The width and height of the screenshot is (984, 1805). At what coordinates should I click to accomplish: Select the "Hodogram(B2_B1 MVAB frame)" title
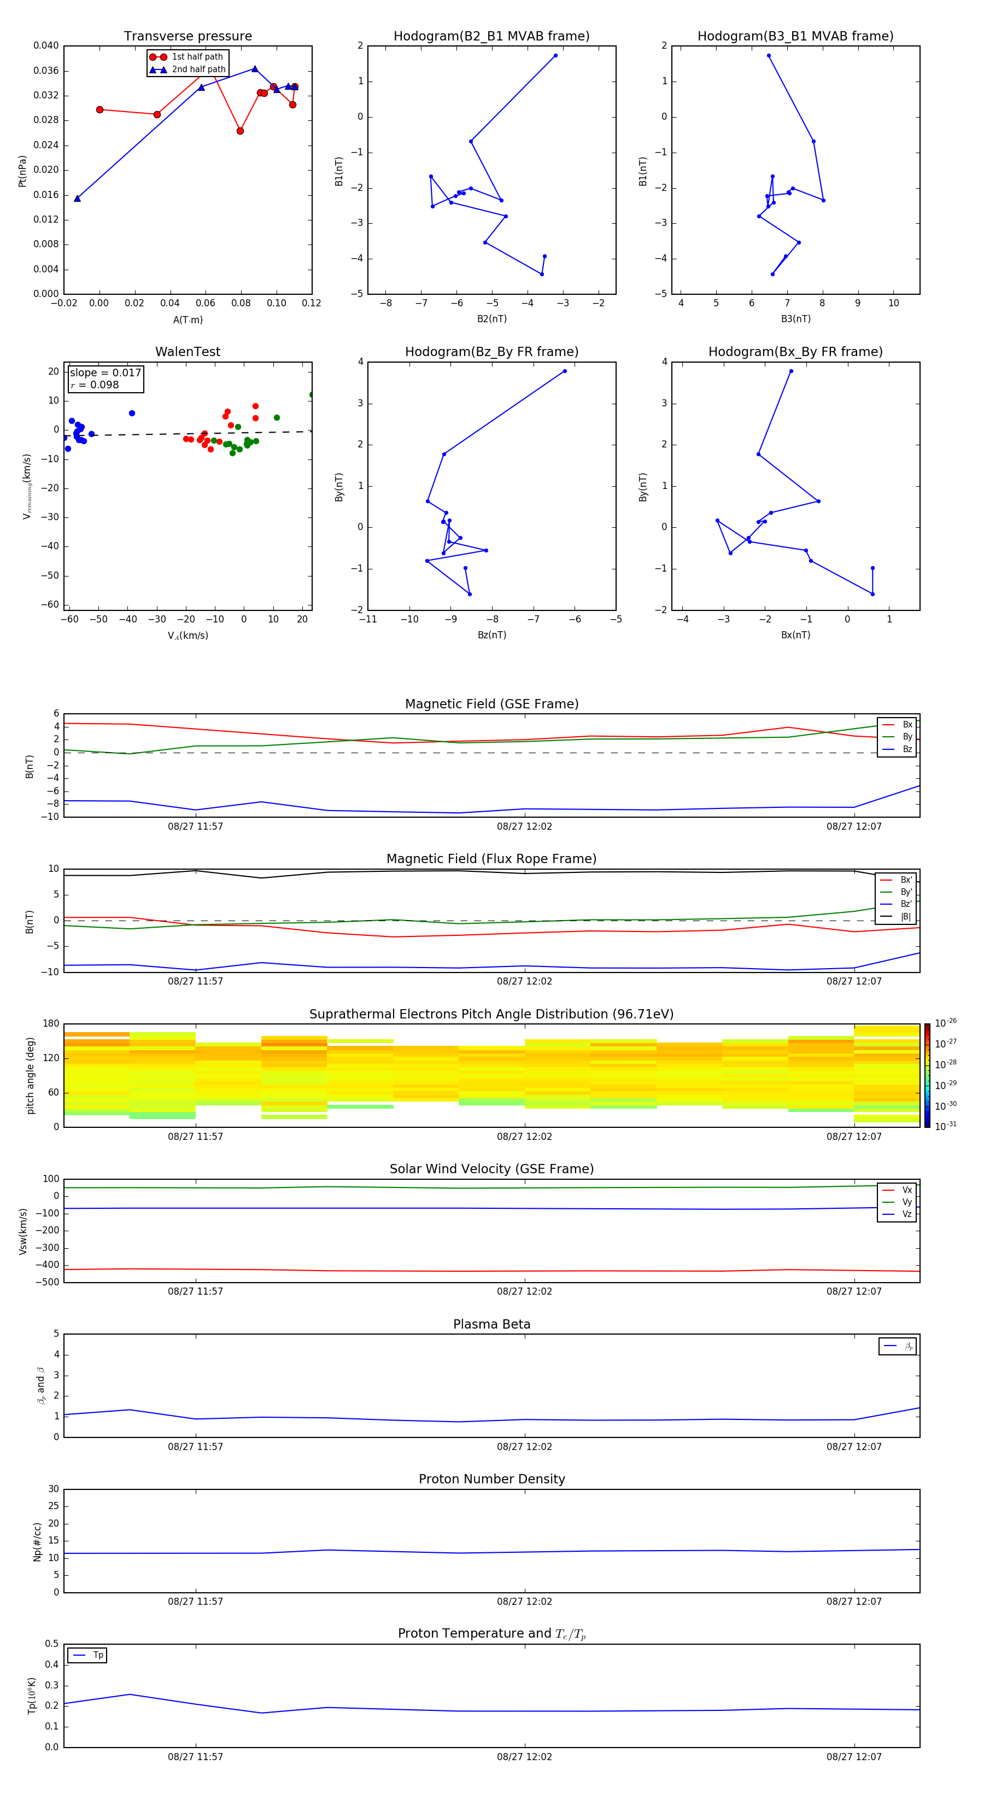[x=491, y=37]
